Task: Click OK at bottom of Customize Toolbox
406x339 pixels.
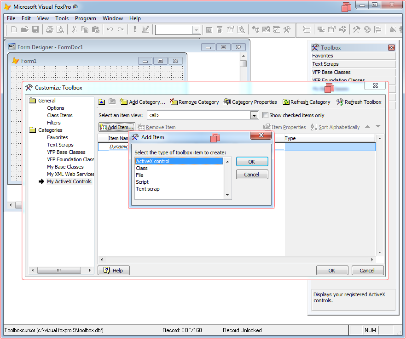Action: pos(332,270)
